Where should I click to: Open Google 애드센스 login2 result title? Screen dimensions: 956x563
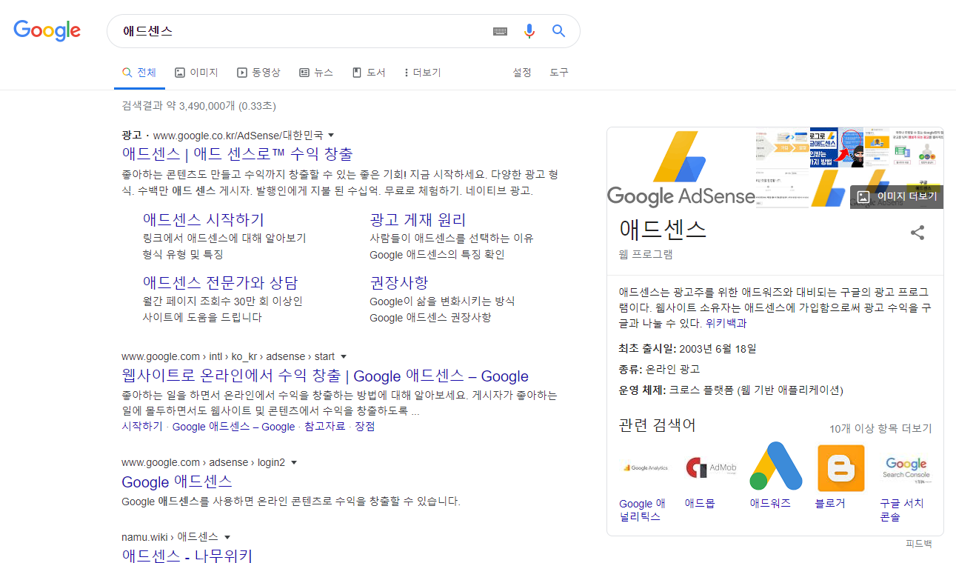tap(177, 482)
